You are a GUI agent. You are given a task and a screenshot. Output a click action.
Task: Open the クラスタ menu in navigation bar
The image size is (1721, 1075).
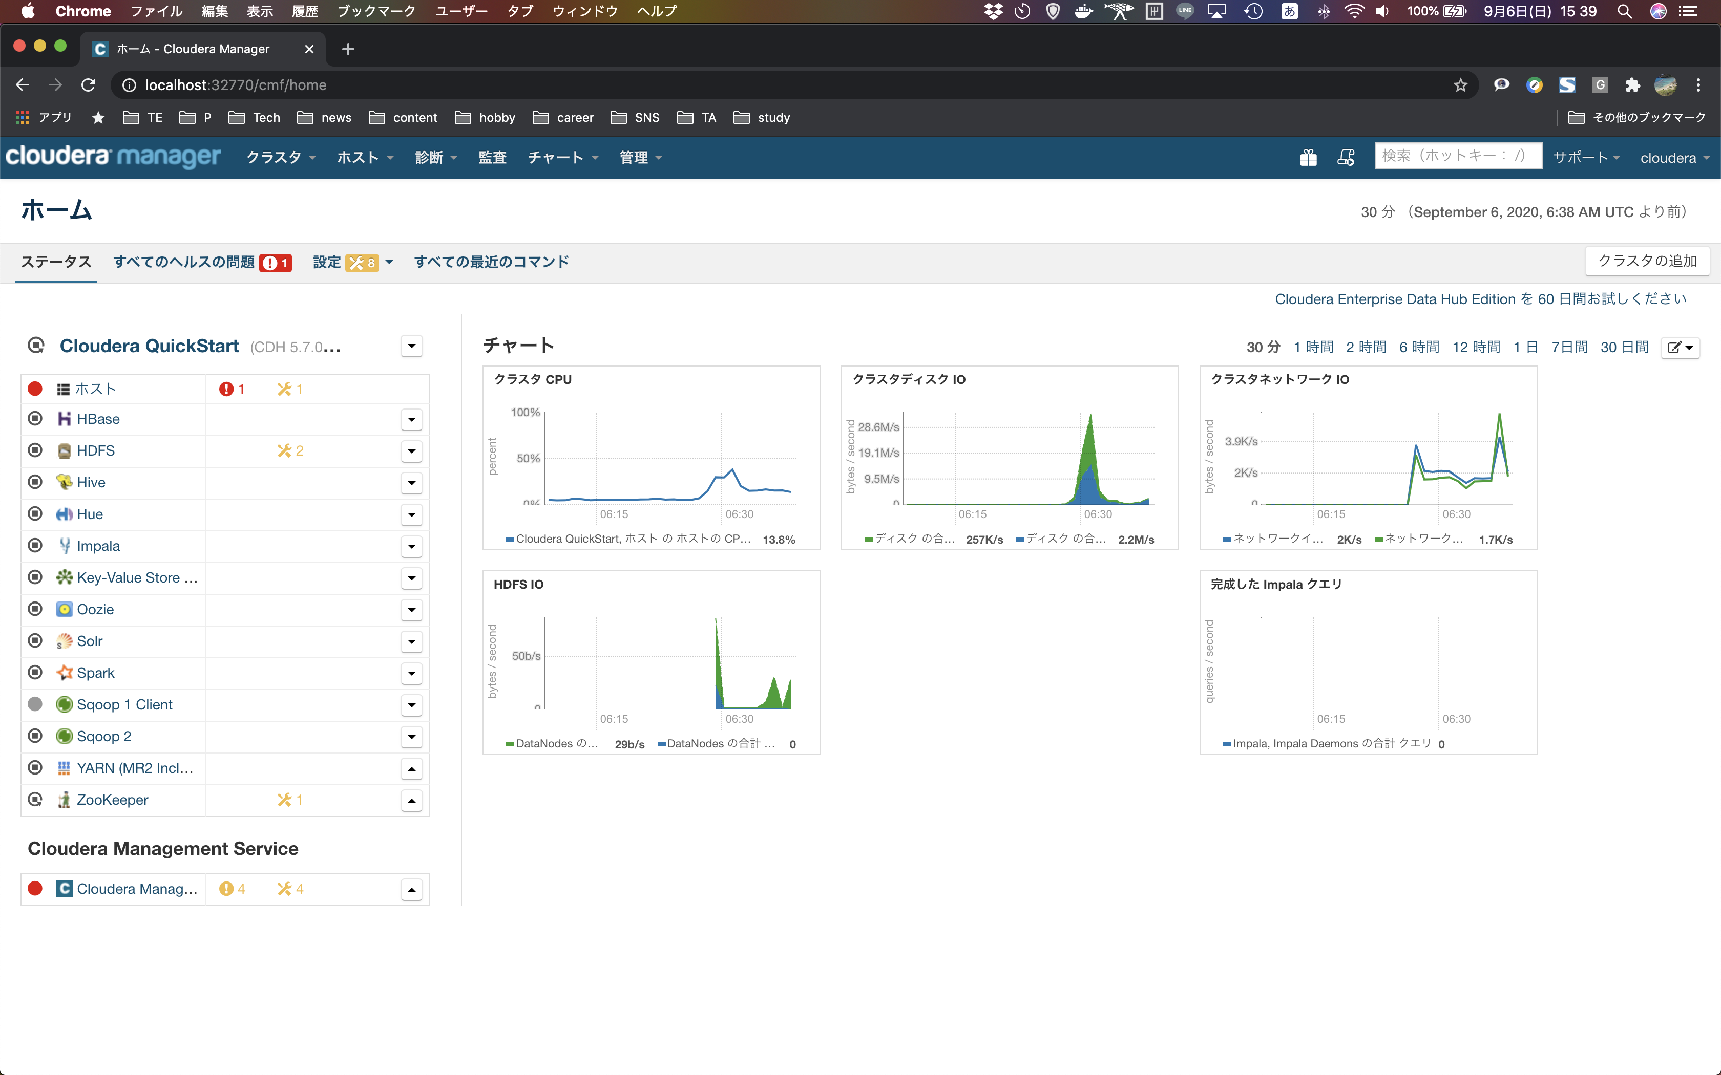[280, 157]
